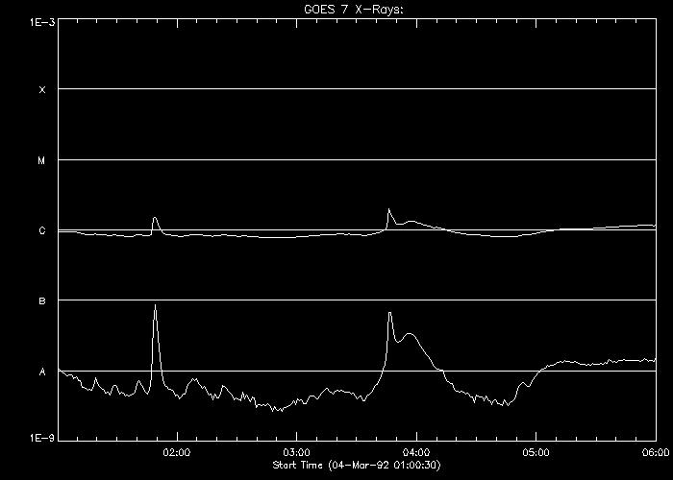Click the 'C' flare class label
Image resolution: width=673 pixels, height=480 pixels.
click(x=42, y=231)
